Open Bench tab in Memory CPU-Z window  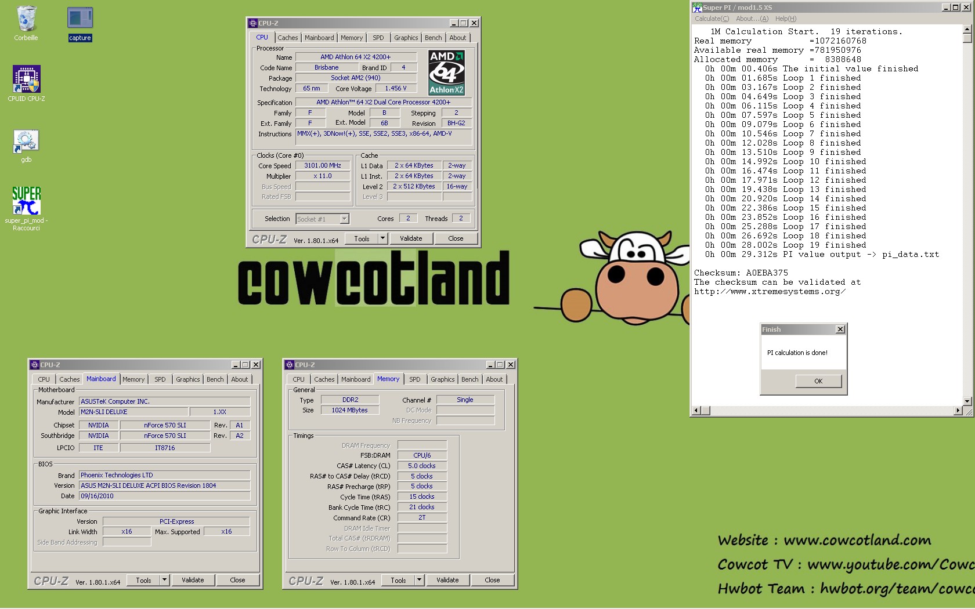click(470, 379)
